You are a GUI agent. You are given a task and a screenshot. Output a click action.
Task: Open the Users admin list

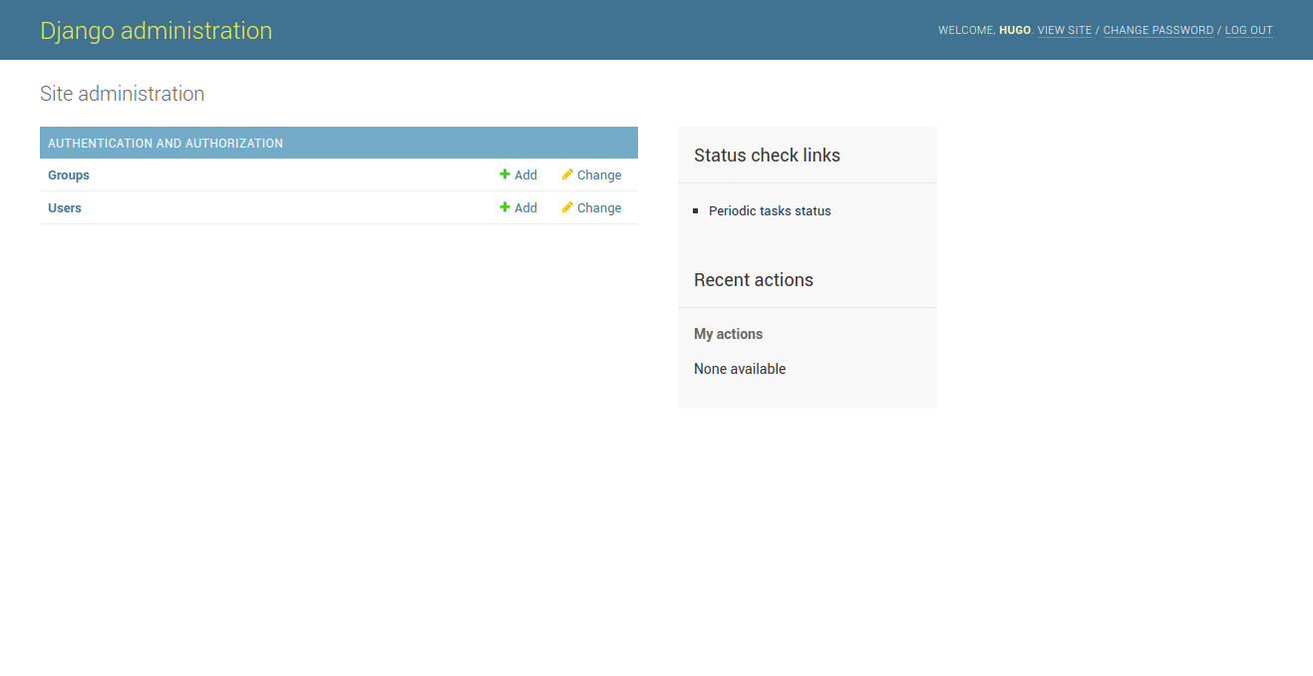pyautogui.click(x=64, y=207)
